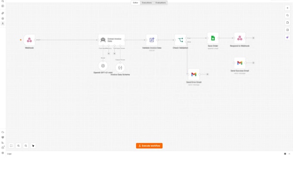Viewport: 293px width, 177px height.
Task: Zoom out of the canvas
Action: point(26,146)
